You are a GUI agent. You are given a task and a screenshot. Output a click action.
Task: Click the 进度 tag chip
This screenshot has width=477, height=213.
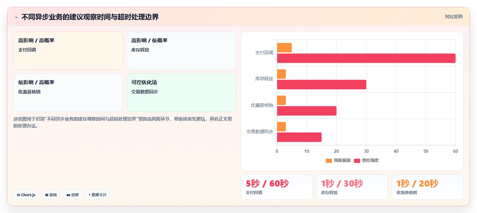click(x=72, y=195)
